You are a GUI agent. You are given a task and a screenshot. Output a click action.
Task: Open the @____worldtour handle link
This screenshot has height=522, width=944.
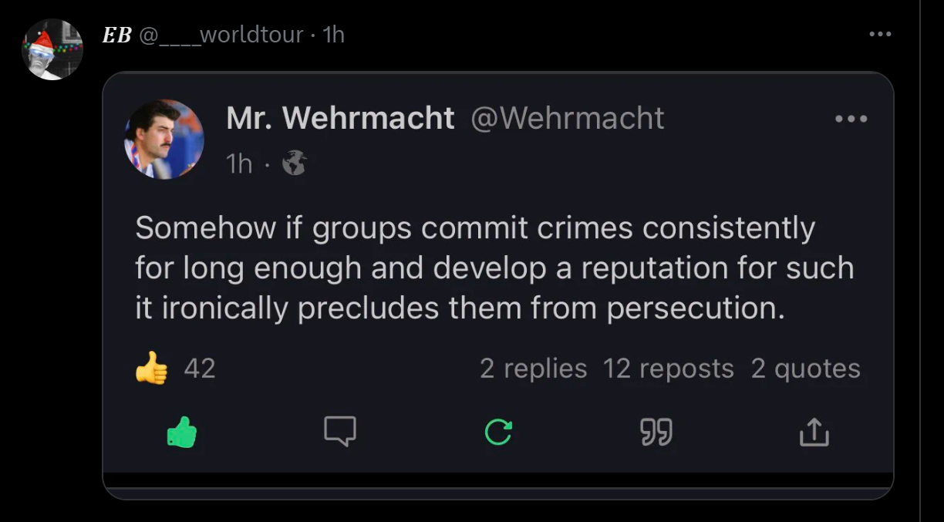tap(221, 35)
